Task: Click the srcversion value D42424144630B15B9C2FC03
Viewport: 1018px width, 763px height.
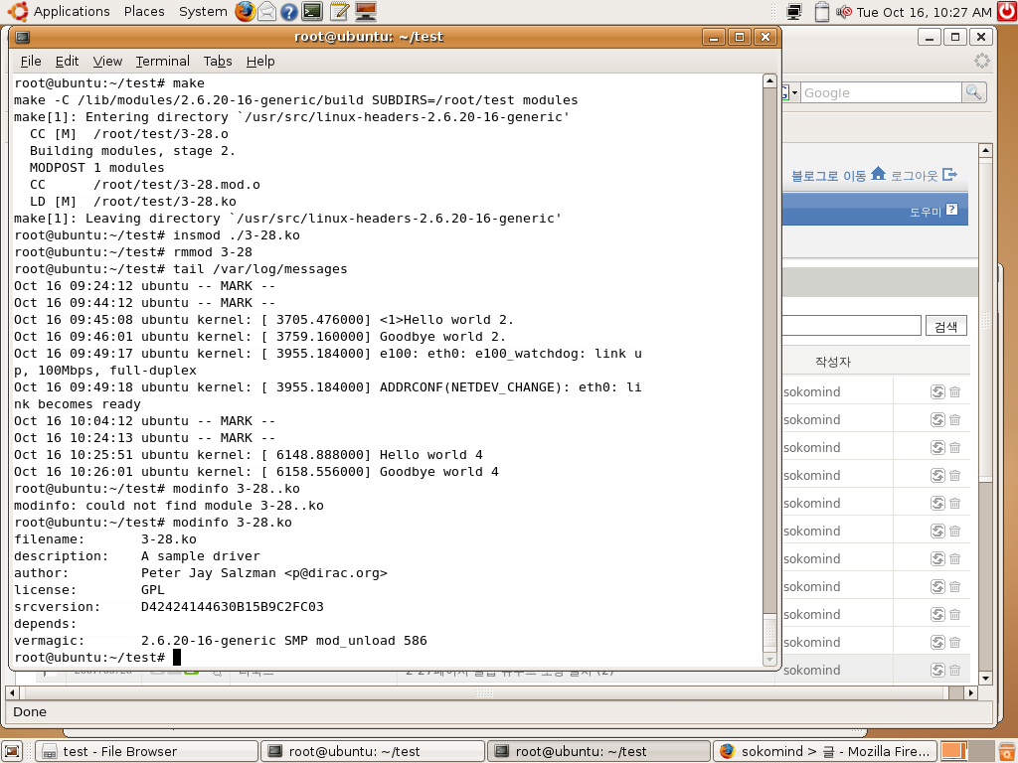Action: [x=233, y=607]
